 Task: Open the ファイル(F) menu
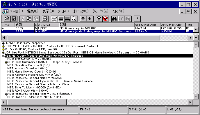tap(16, 11)
